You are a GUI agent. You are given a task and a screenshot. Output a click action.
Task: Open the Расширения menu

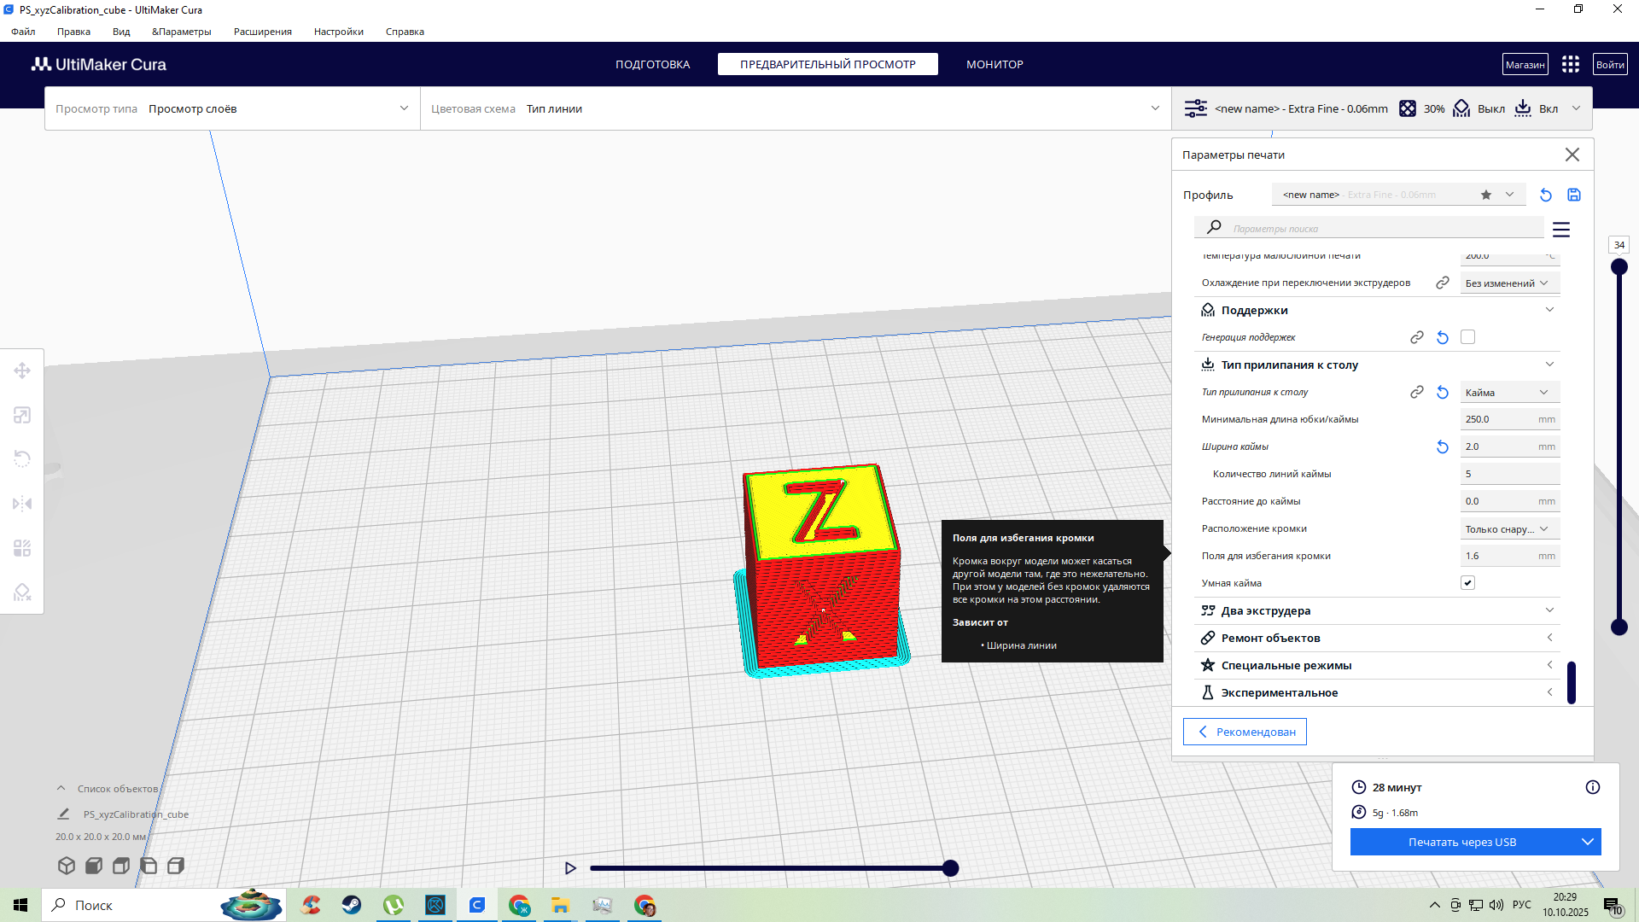(262, 32)
